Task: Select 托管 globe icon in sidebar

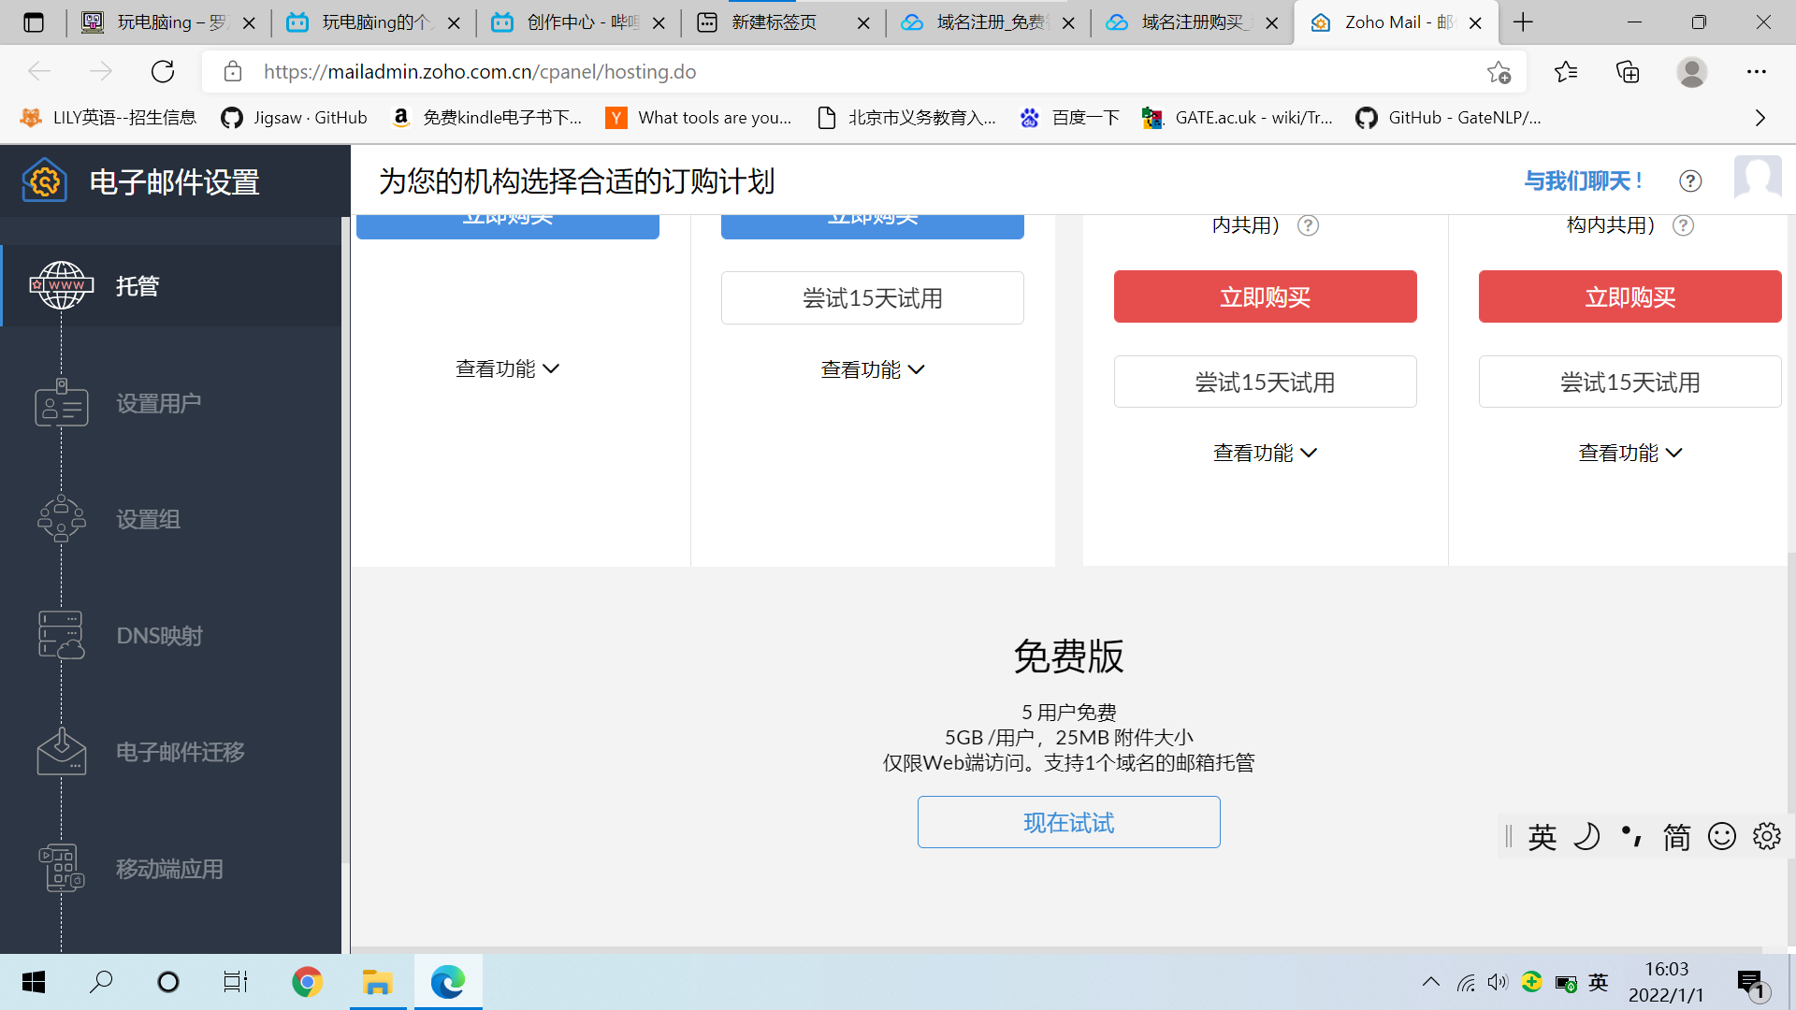Action: click(61, 285)
